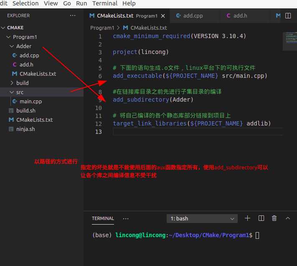The image size is (297, 266).
Task: Click the cmake_minimum_required line
Action: pos(179,36)
